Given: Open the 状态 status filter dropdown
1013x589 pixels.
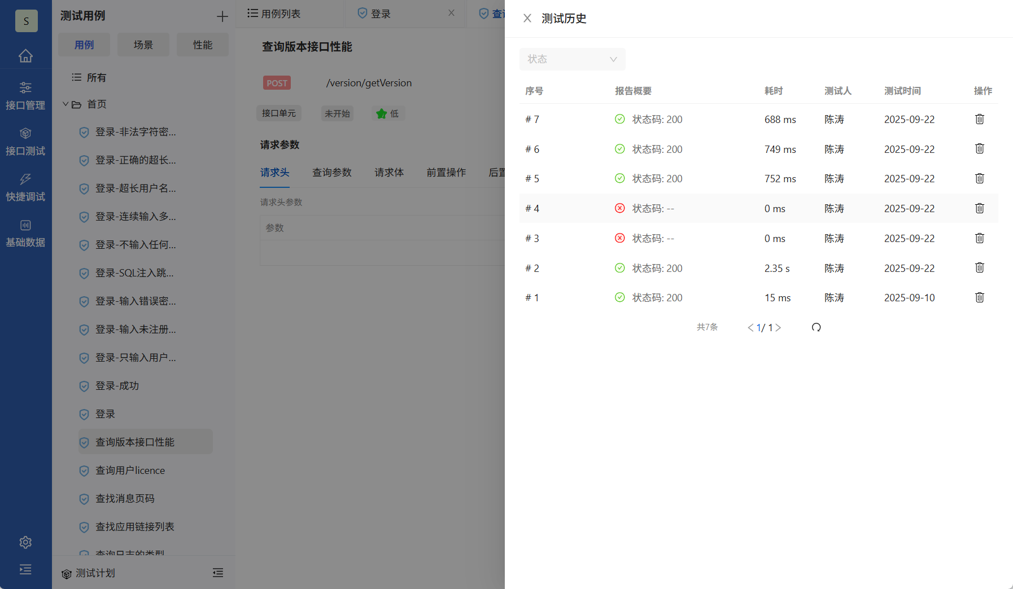Looking at the screenshot, I should pos(572,59).
